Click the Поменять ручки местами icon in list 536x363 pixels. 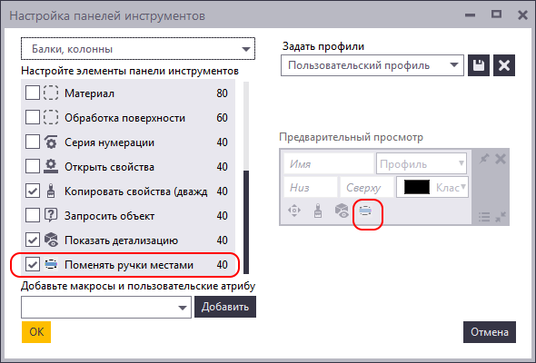(x=51, y=265)
